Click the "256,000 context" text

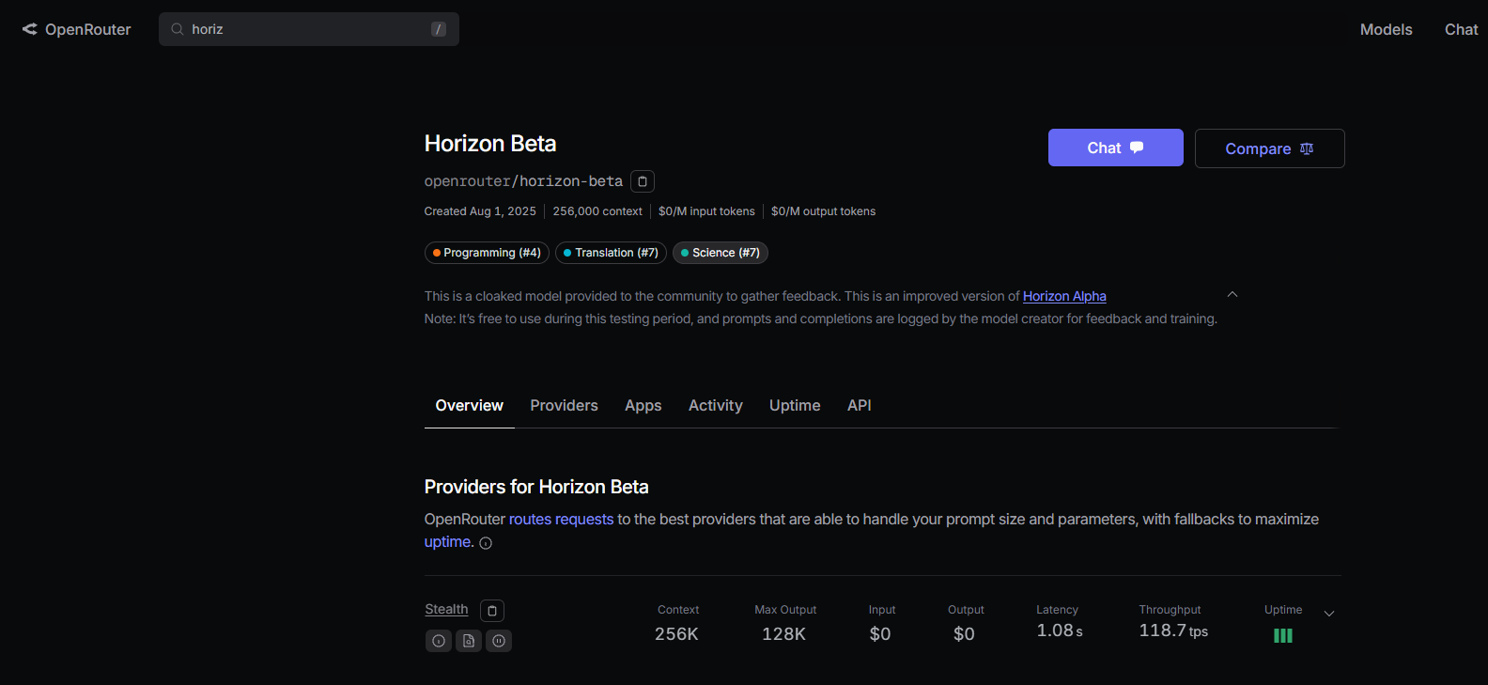point(597,211)
